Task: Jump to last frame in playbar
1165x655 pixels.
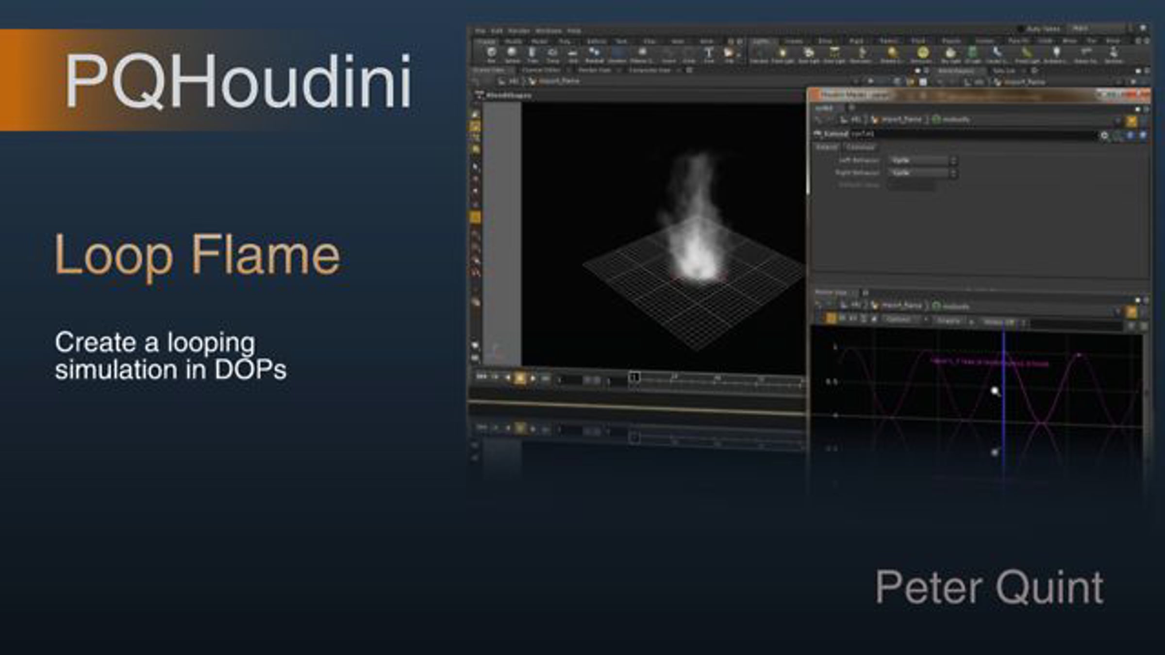Action: pos(545,378)
